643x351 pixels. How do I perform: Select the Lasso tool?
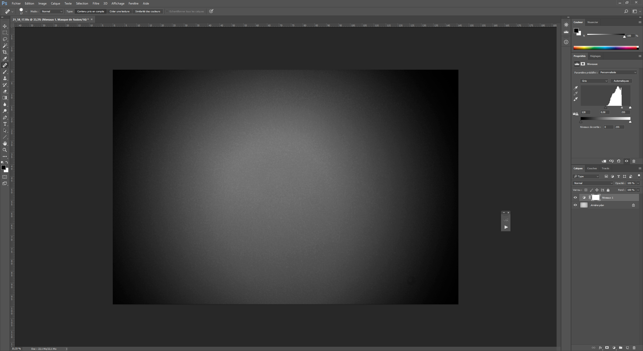[5, 39]
